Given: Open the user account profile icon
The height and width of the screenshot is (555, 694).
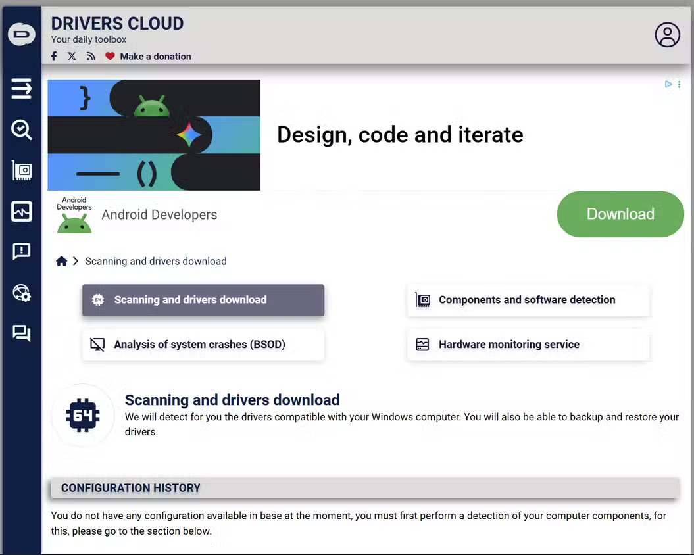Looking at the screenshot, I should pos(667,35).
